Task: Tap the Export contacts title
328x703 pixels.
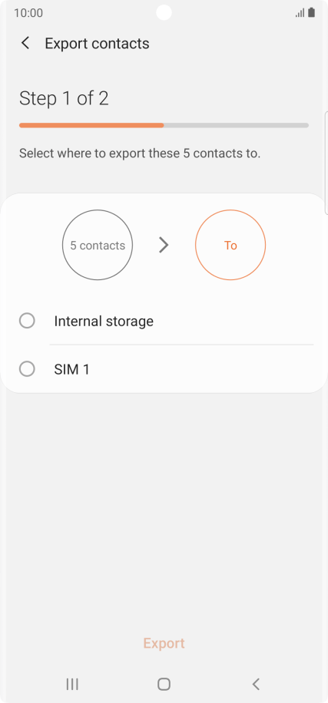Action: (x=97, y=44)
